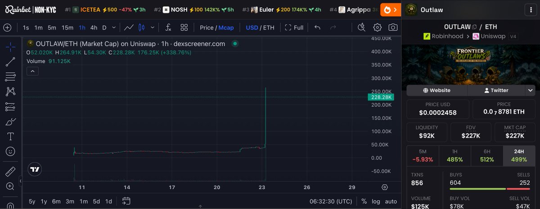540x209 pixels.
Task: Open the 6H stats tab
Action: click(487, 156)
